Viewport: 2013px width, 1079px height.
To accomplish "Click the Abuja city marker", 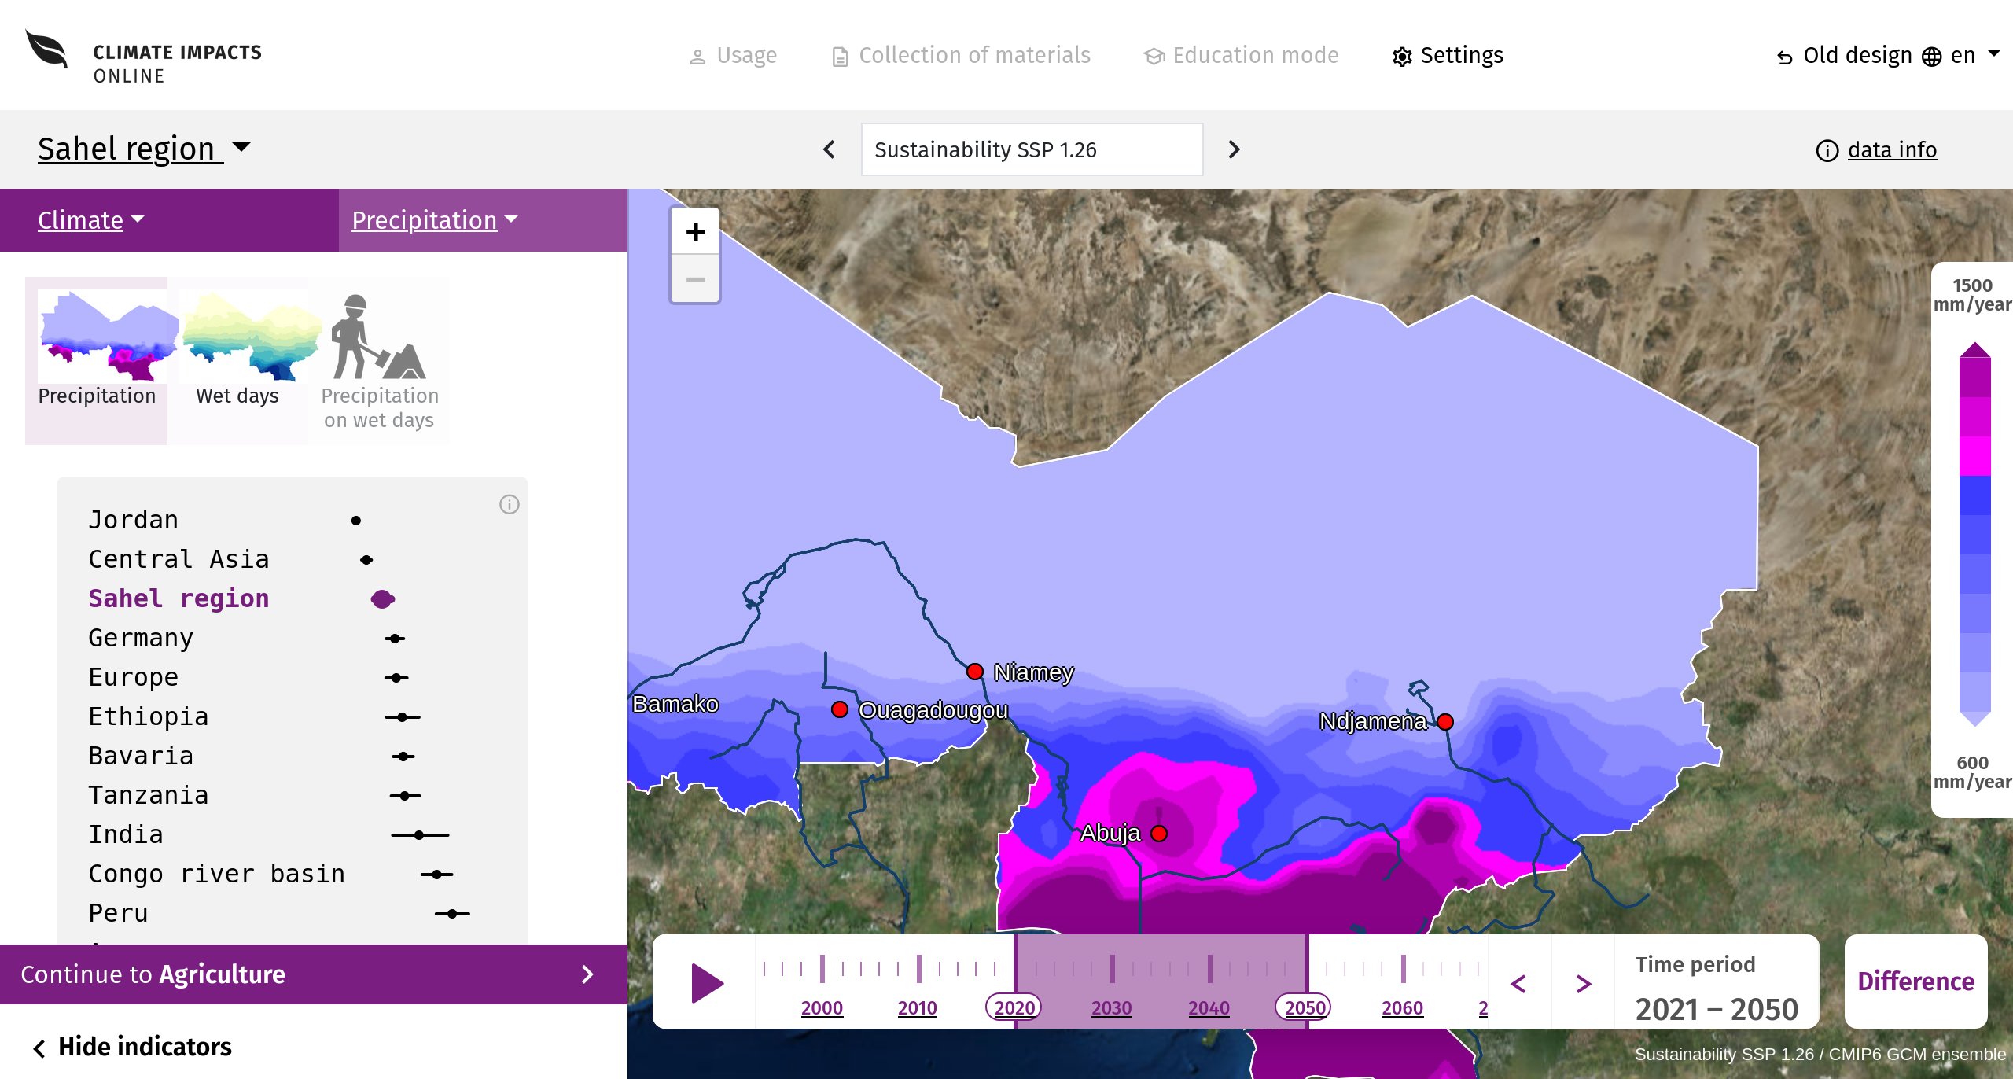I will coord(1159,834).
